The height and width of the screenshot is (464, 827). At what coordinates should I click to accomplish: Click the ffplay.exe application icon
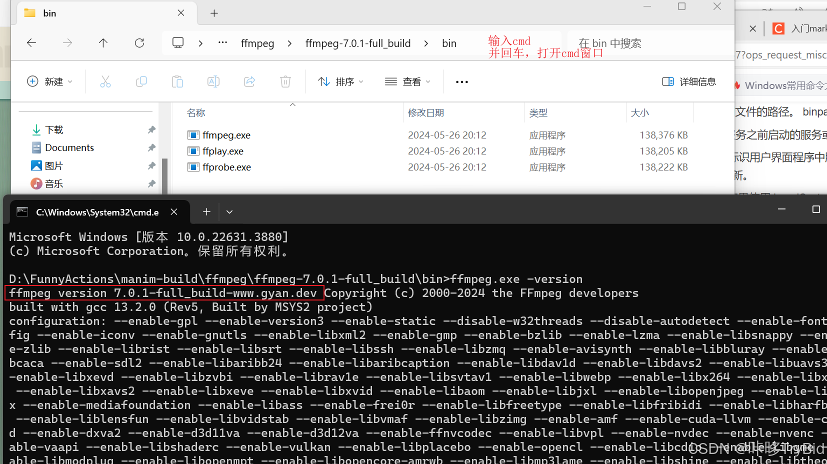pyautogui.click(x=193, y=151)
